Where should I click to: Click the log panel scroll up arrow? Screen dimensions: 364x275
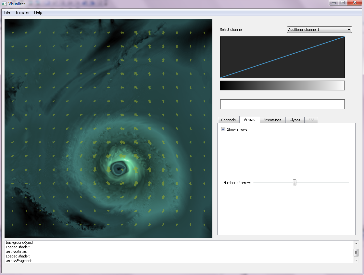(356, 243)
